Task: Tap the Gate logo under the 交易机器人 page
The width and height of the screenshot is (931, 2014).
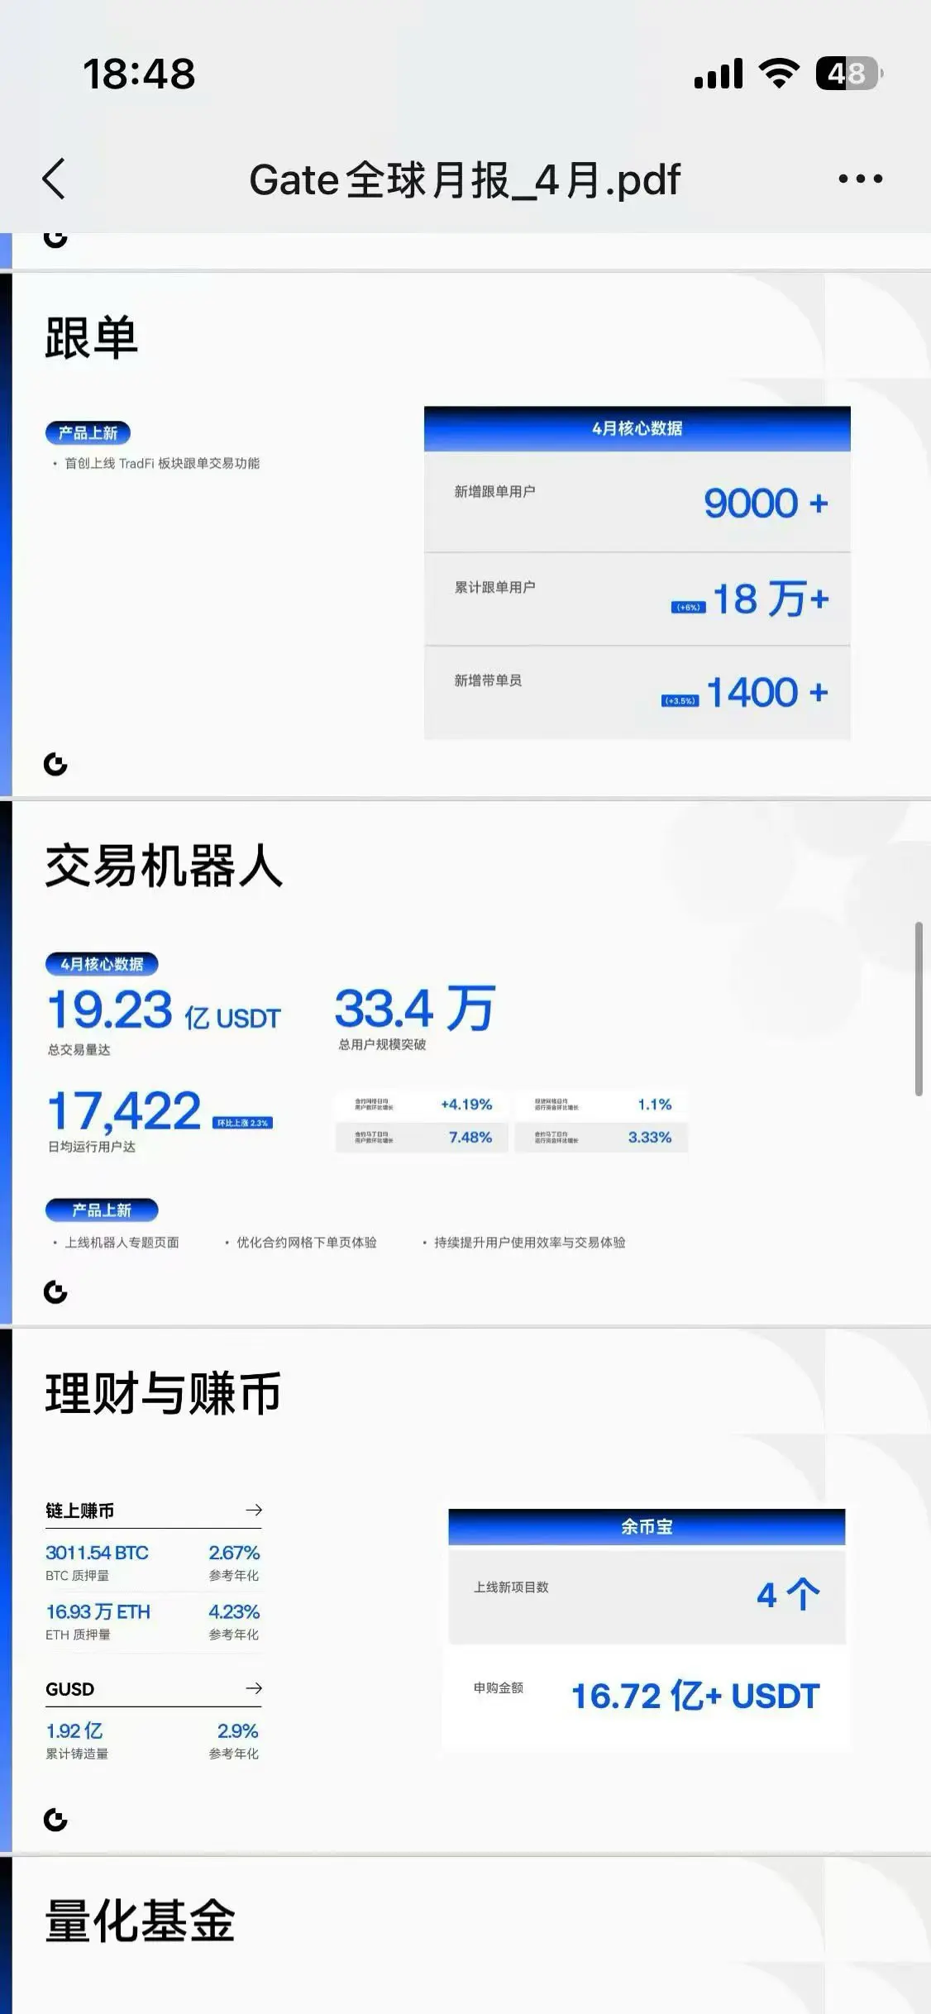Action: tap(55, 1291)
